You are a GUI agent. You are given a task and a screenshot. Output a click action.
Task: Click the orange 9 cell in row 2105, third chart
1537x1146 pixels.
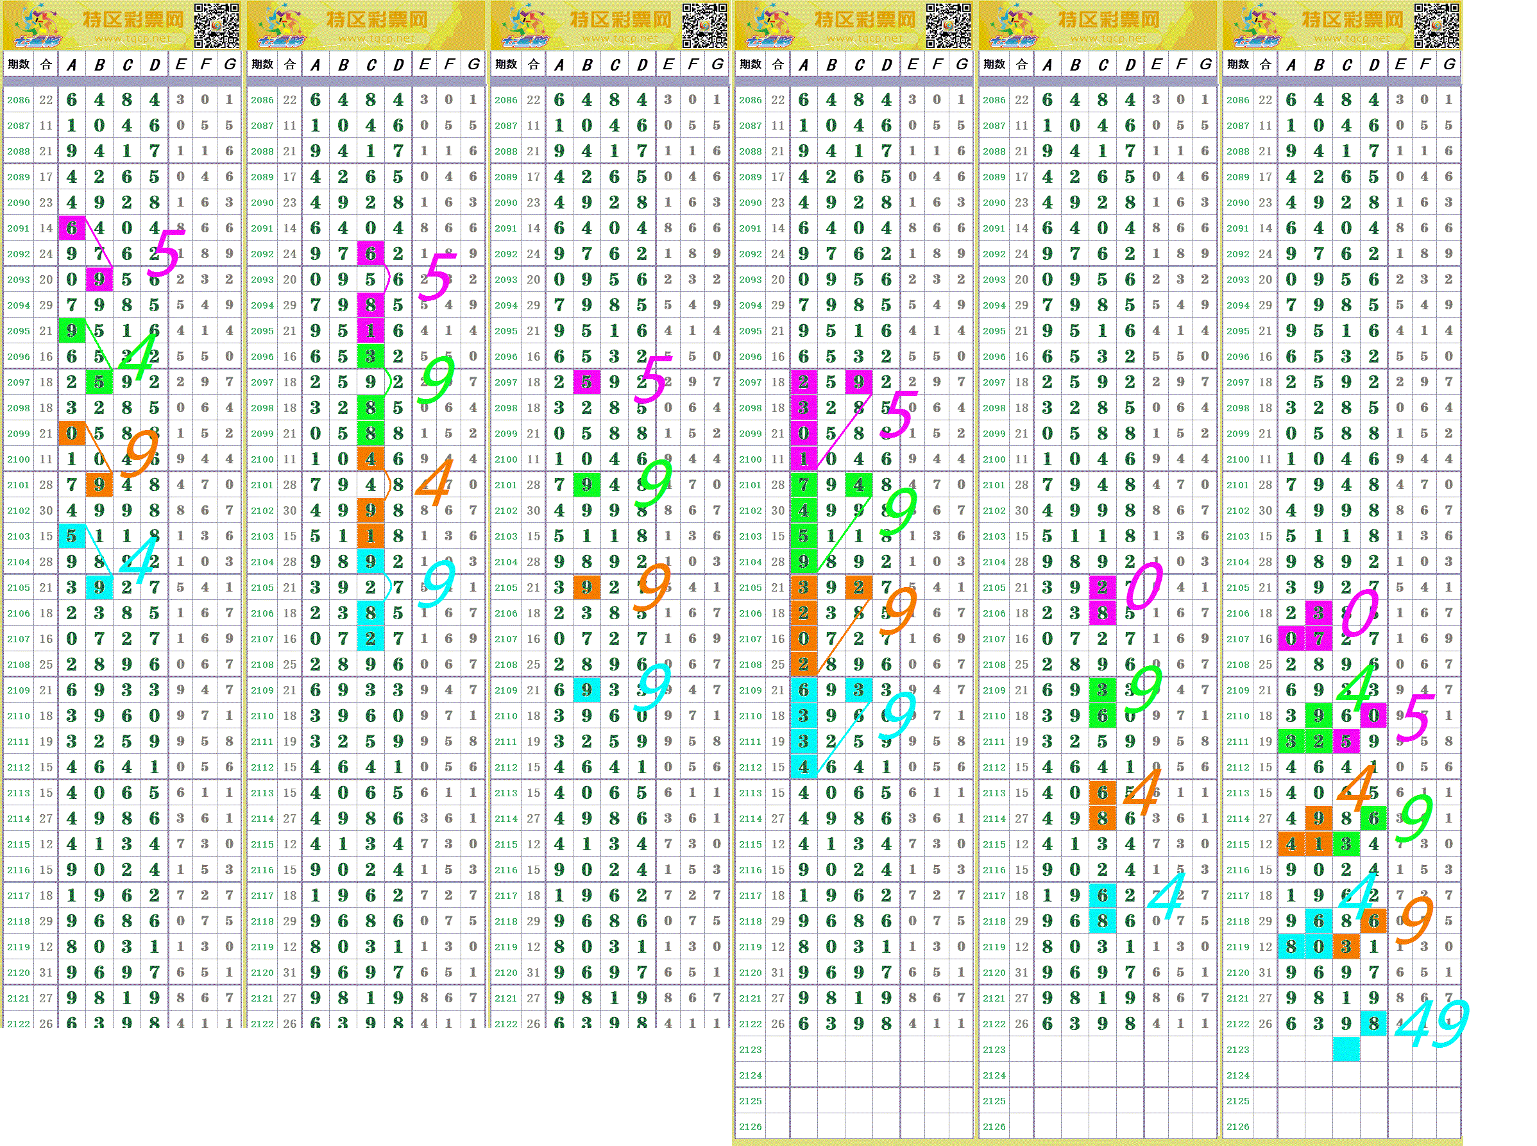coord(587,587)
